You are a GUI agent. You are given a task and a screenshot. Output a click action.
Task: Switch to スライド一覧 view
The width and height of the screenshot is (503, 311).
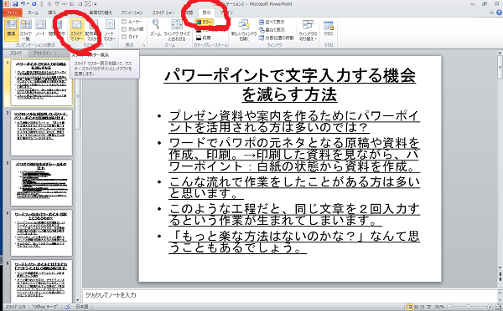[x=26, y=30]
